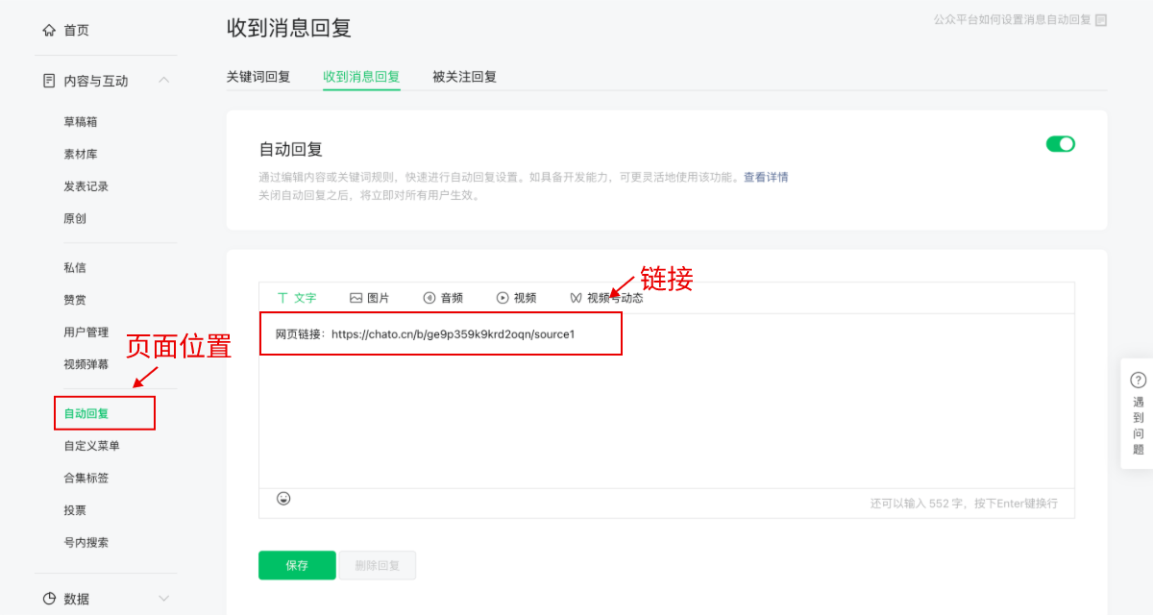Select the 文字 text reply type

[296, 298]
